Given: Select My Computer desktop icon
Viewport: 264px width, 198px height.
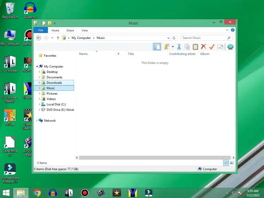Looking at the screenshot, I should pos(10,38).
